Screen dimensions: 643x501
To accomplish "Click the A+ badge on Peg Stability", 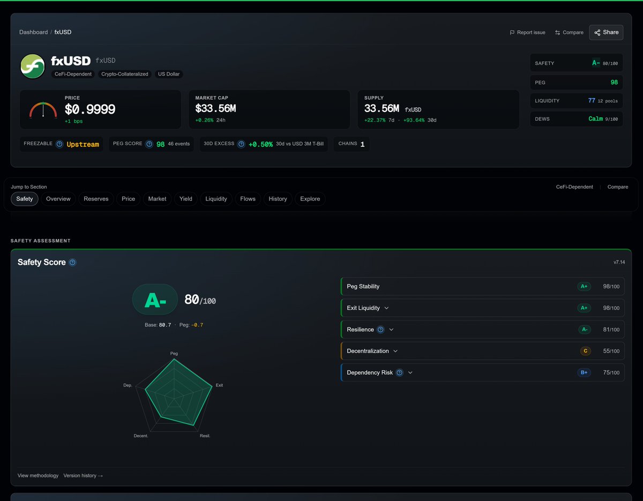I will click(584, 287).
